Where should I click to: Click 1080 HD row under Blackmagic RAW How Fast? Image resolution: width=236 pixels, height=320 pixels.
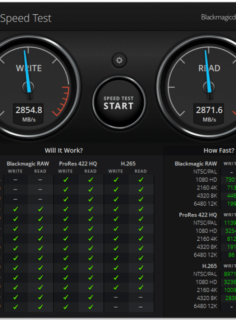[206, 180]
